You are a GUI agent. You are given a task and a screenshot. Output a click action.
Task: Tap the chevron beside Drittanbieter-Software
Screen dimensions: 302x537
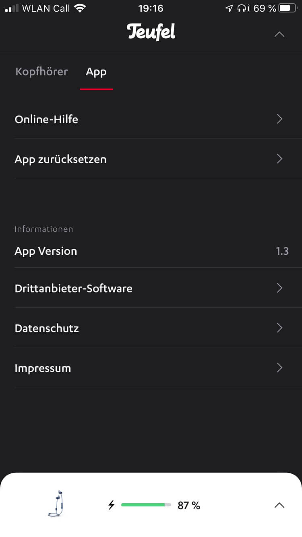279,288
